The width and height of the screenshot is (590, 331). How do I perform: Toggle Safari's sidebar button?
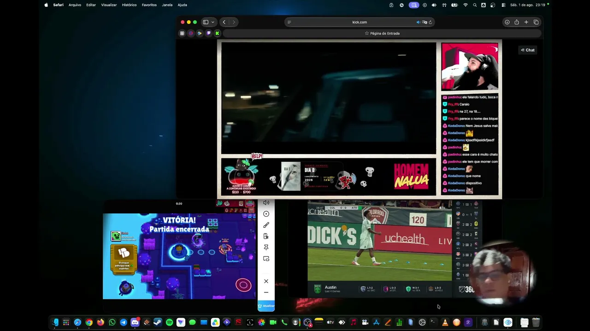tap(206, 22)
